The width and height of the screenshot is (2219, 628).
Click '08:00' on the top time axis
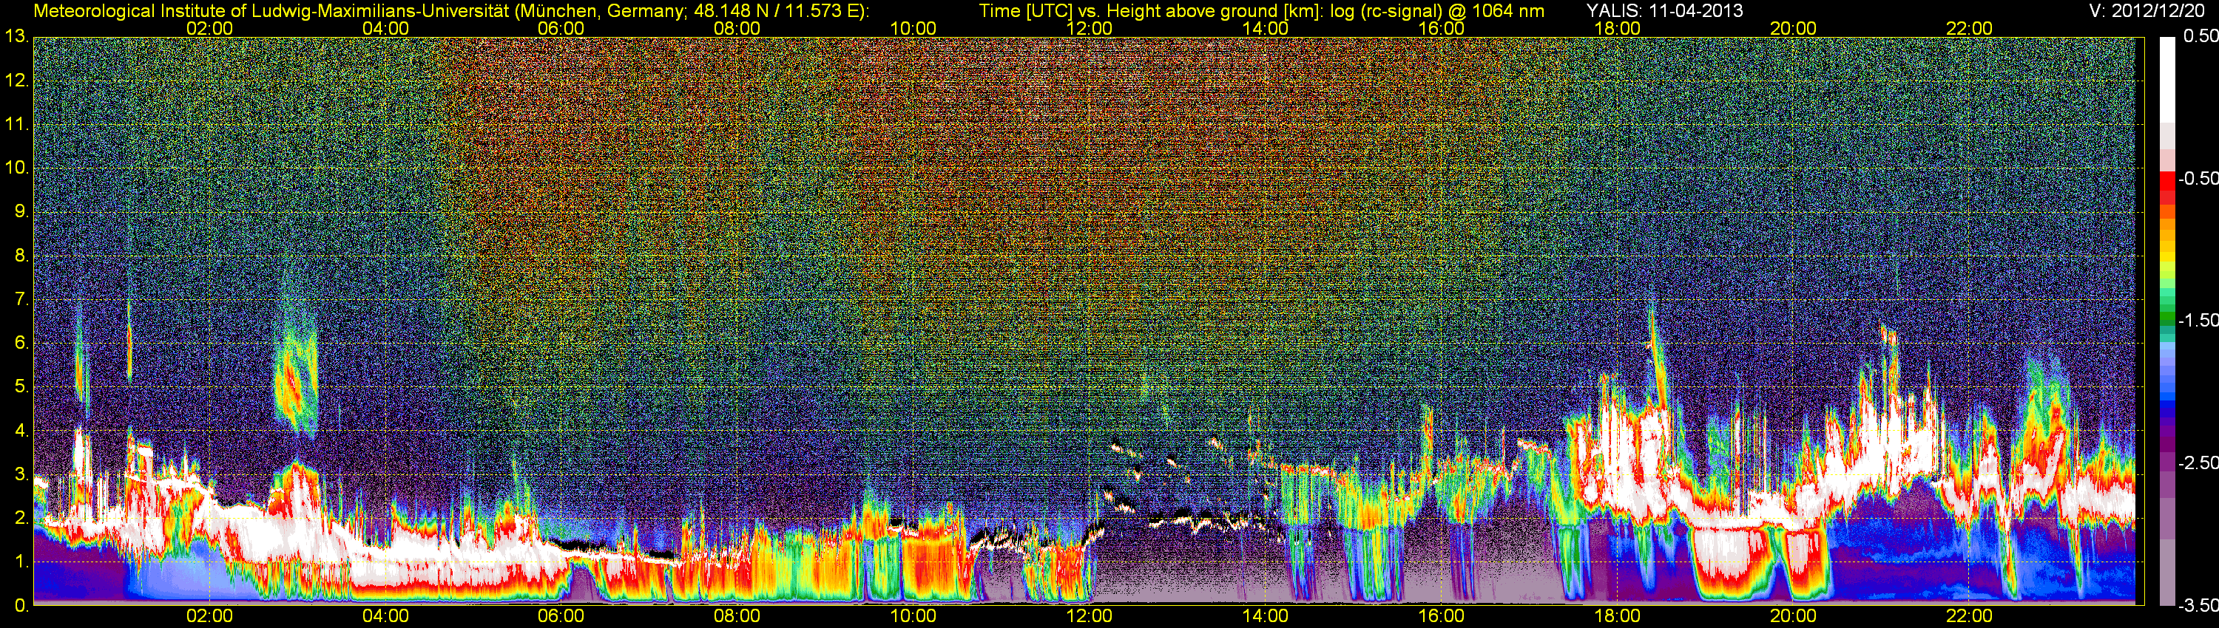coord(737,28)
